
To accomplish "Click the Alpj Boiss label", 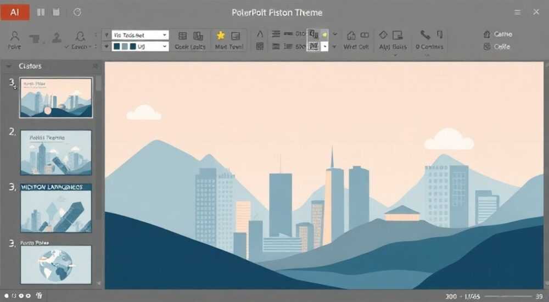I will coord(393,47).
